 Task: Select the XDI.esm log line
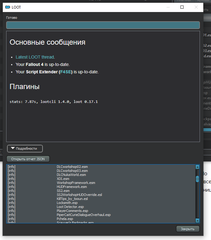coord(101,179)
